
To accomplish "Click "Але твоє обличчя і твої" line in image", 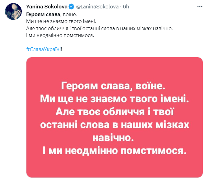I will 114,111.
